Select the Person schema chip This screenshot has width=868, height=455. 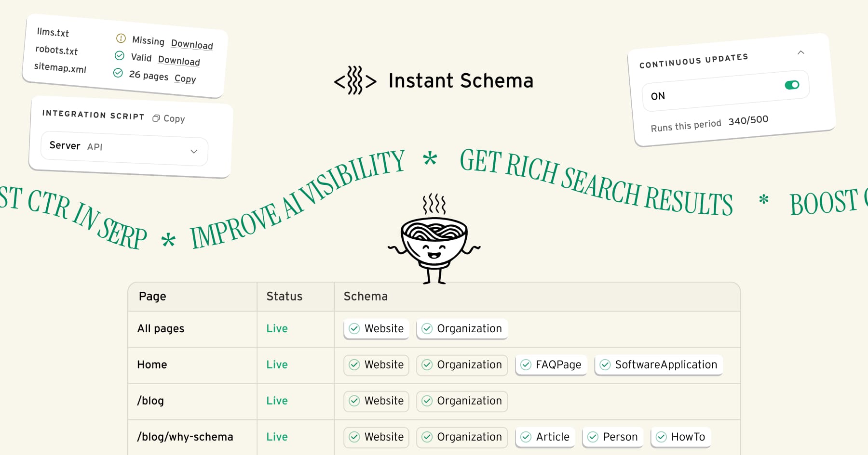point(613,437)
